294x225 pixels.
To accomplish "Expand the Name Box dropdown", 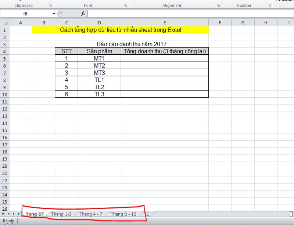I will click(54, 14).
